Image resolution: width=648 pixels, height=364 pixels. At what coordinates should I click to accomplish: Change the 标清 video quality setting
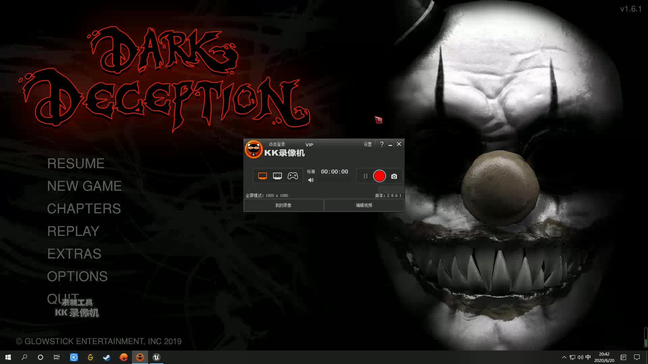(311, 172)
